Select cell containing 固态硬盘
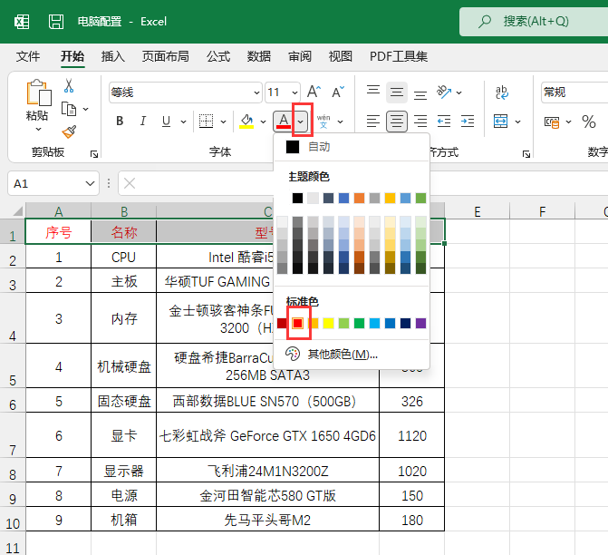This screenshot has width=608, height=555. [124, 401]
